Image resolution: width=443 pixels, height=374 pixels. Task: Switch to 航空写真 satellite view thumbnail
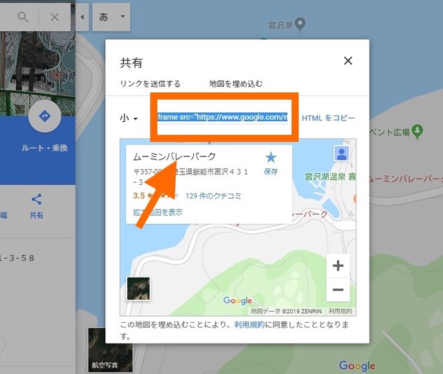click(x=110, y=350)
